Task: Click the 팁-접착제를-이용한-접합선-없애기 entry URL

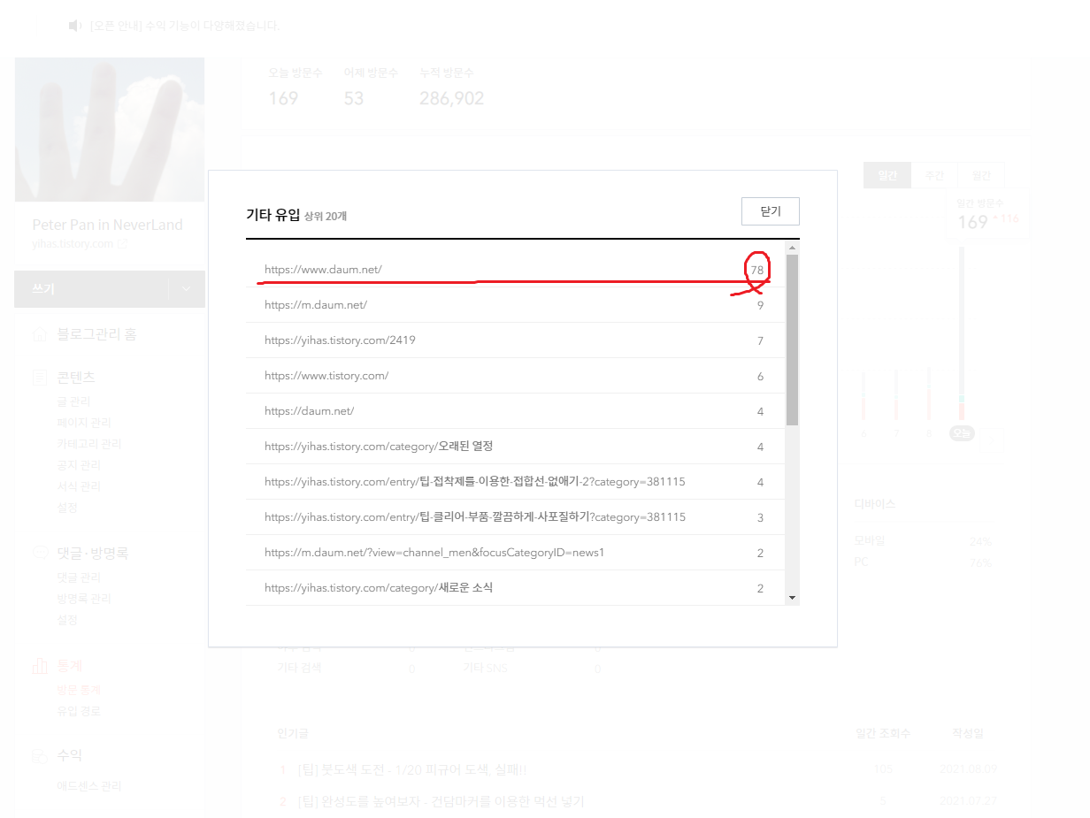Action: [x=474, y=482]
